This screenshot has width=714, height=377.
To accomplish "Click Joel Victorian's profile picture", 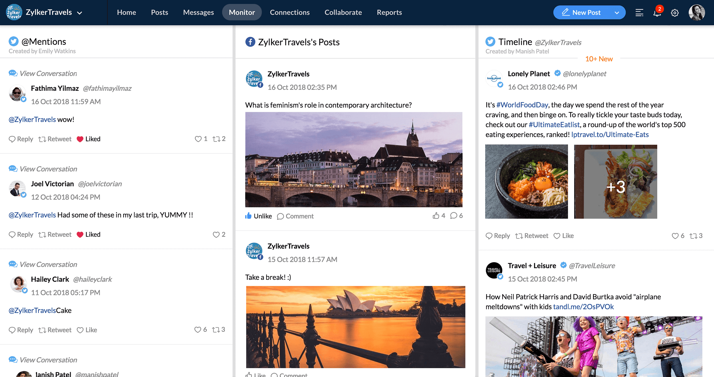I will [17, 189].
